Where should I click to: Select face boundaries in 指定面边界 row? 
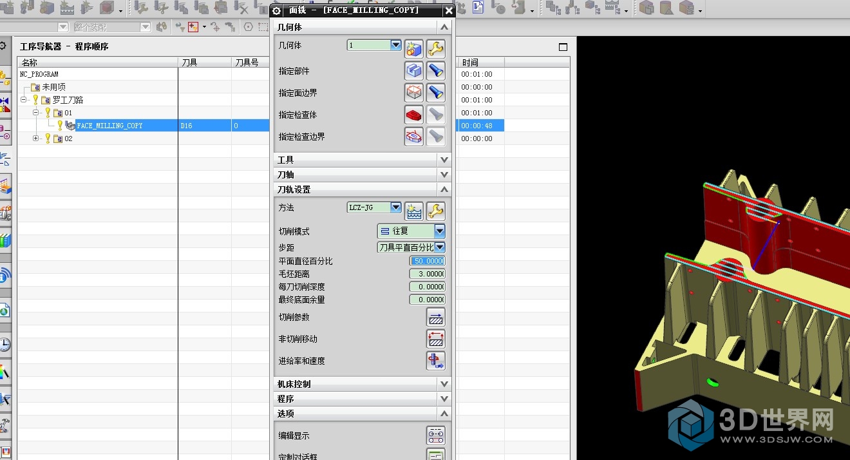(413, 92)
